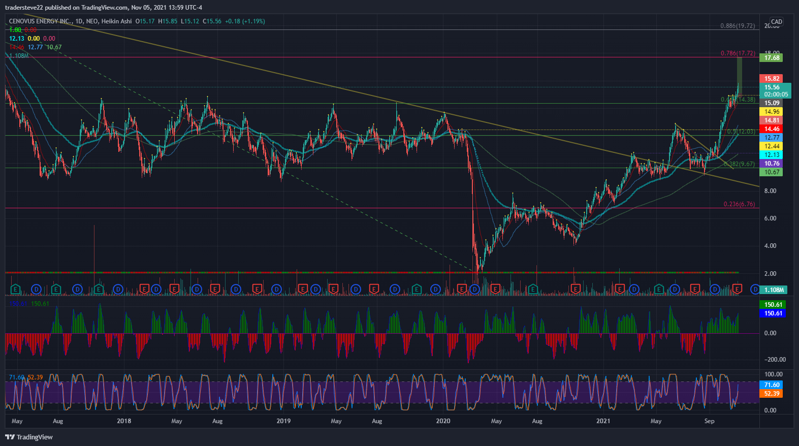Click the 0.382(9.67) Fibonacci label

(x=739, y=164)
